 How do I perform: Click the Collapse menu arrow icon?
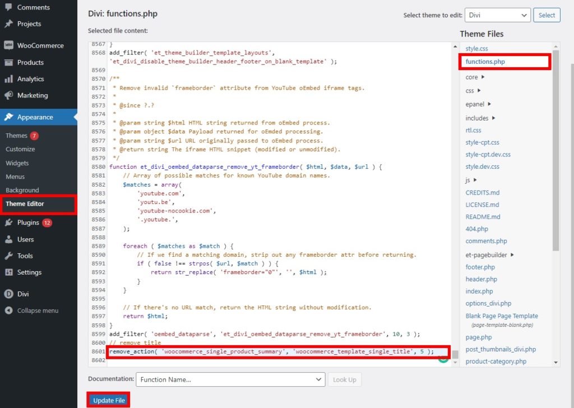pos(9,310)
